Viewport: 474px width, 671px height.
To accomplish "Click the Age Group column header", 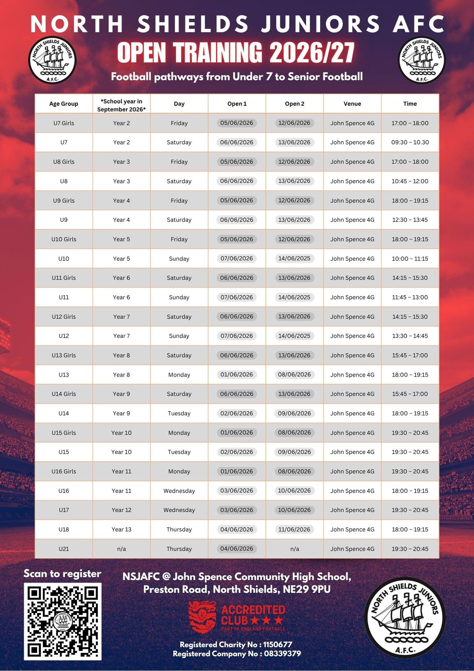I will tap(64, 104).
